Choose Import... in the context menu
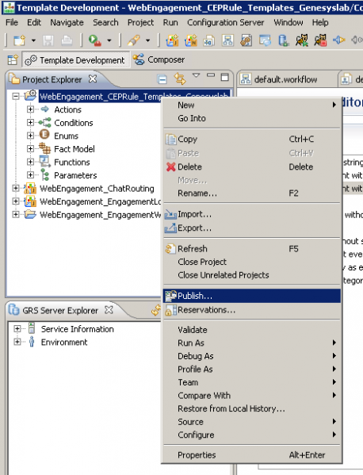 point(252,214)
